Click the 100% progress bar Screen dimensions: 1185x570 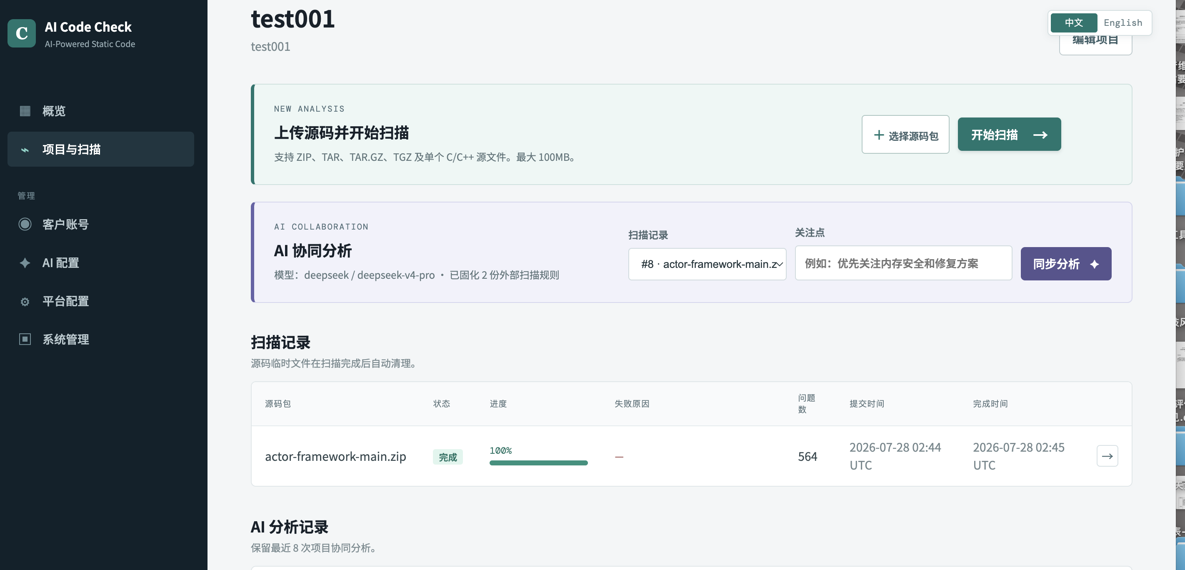pyautogui.click(x=538, y=462)
